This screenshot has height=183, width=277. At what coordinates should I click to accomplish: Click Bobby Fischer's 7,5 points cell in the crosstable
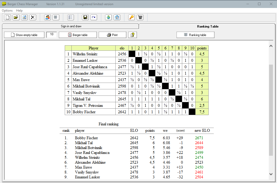point(202,112)
